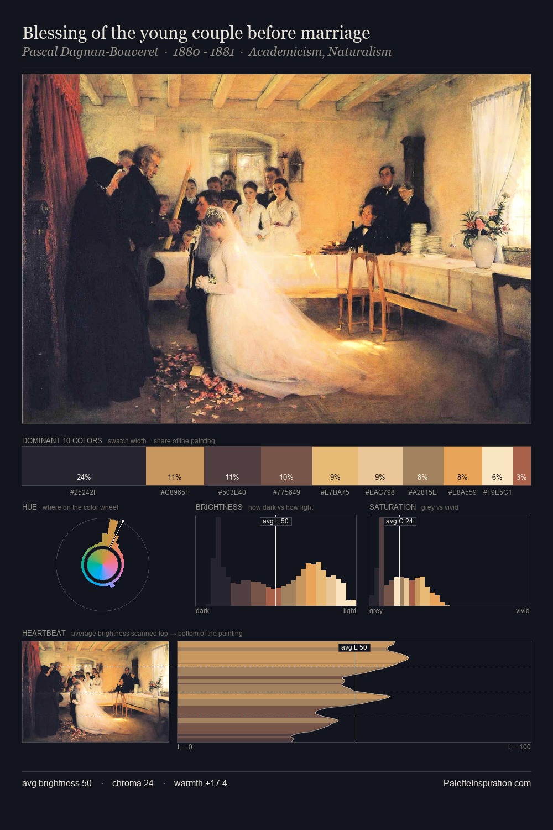Screen dimensions: 553x830
Task: Click the 'L = 100' axis label
Action: [x=519, y=747]
